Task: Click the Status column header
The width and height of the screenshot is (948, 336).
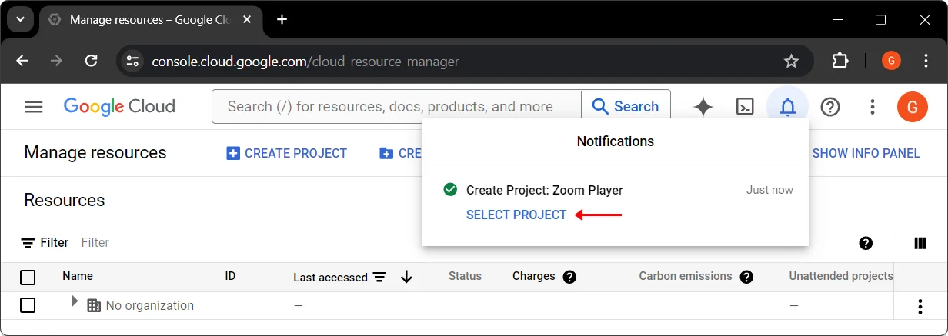Action: point(465,276)
